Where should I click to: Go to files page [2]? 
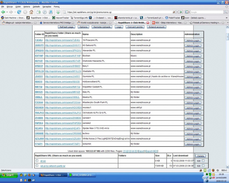(127, 151)
